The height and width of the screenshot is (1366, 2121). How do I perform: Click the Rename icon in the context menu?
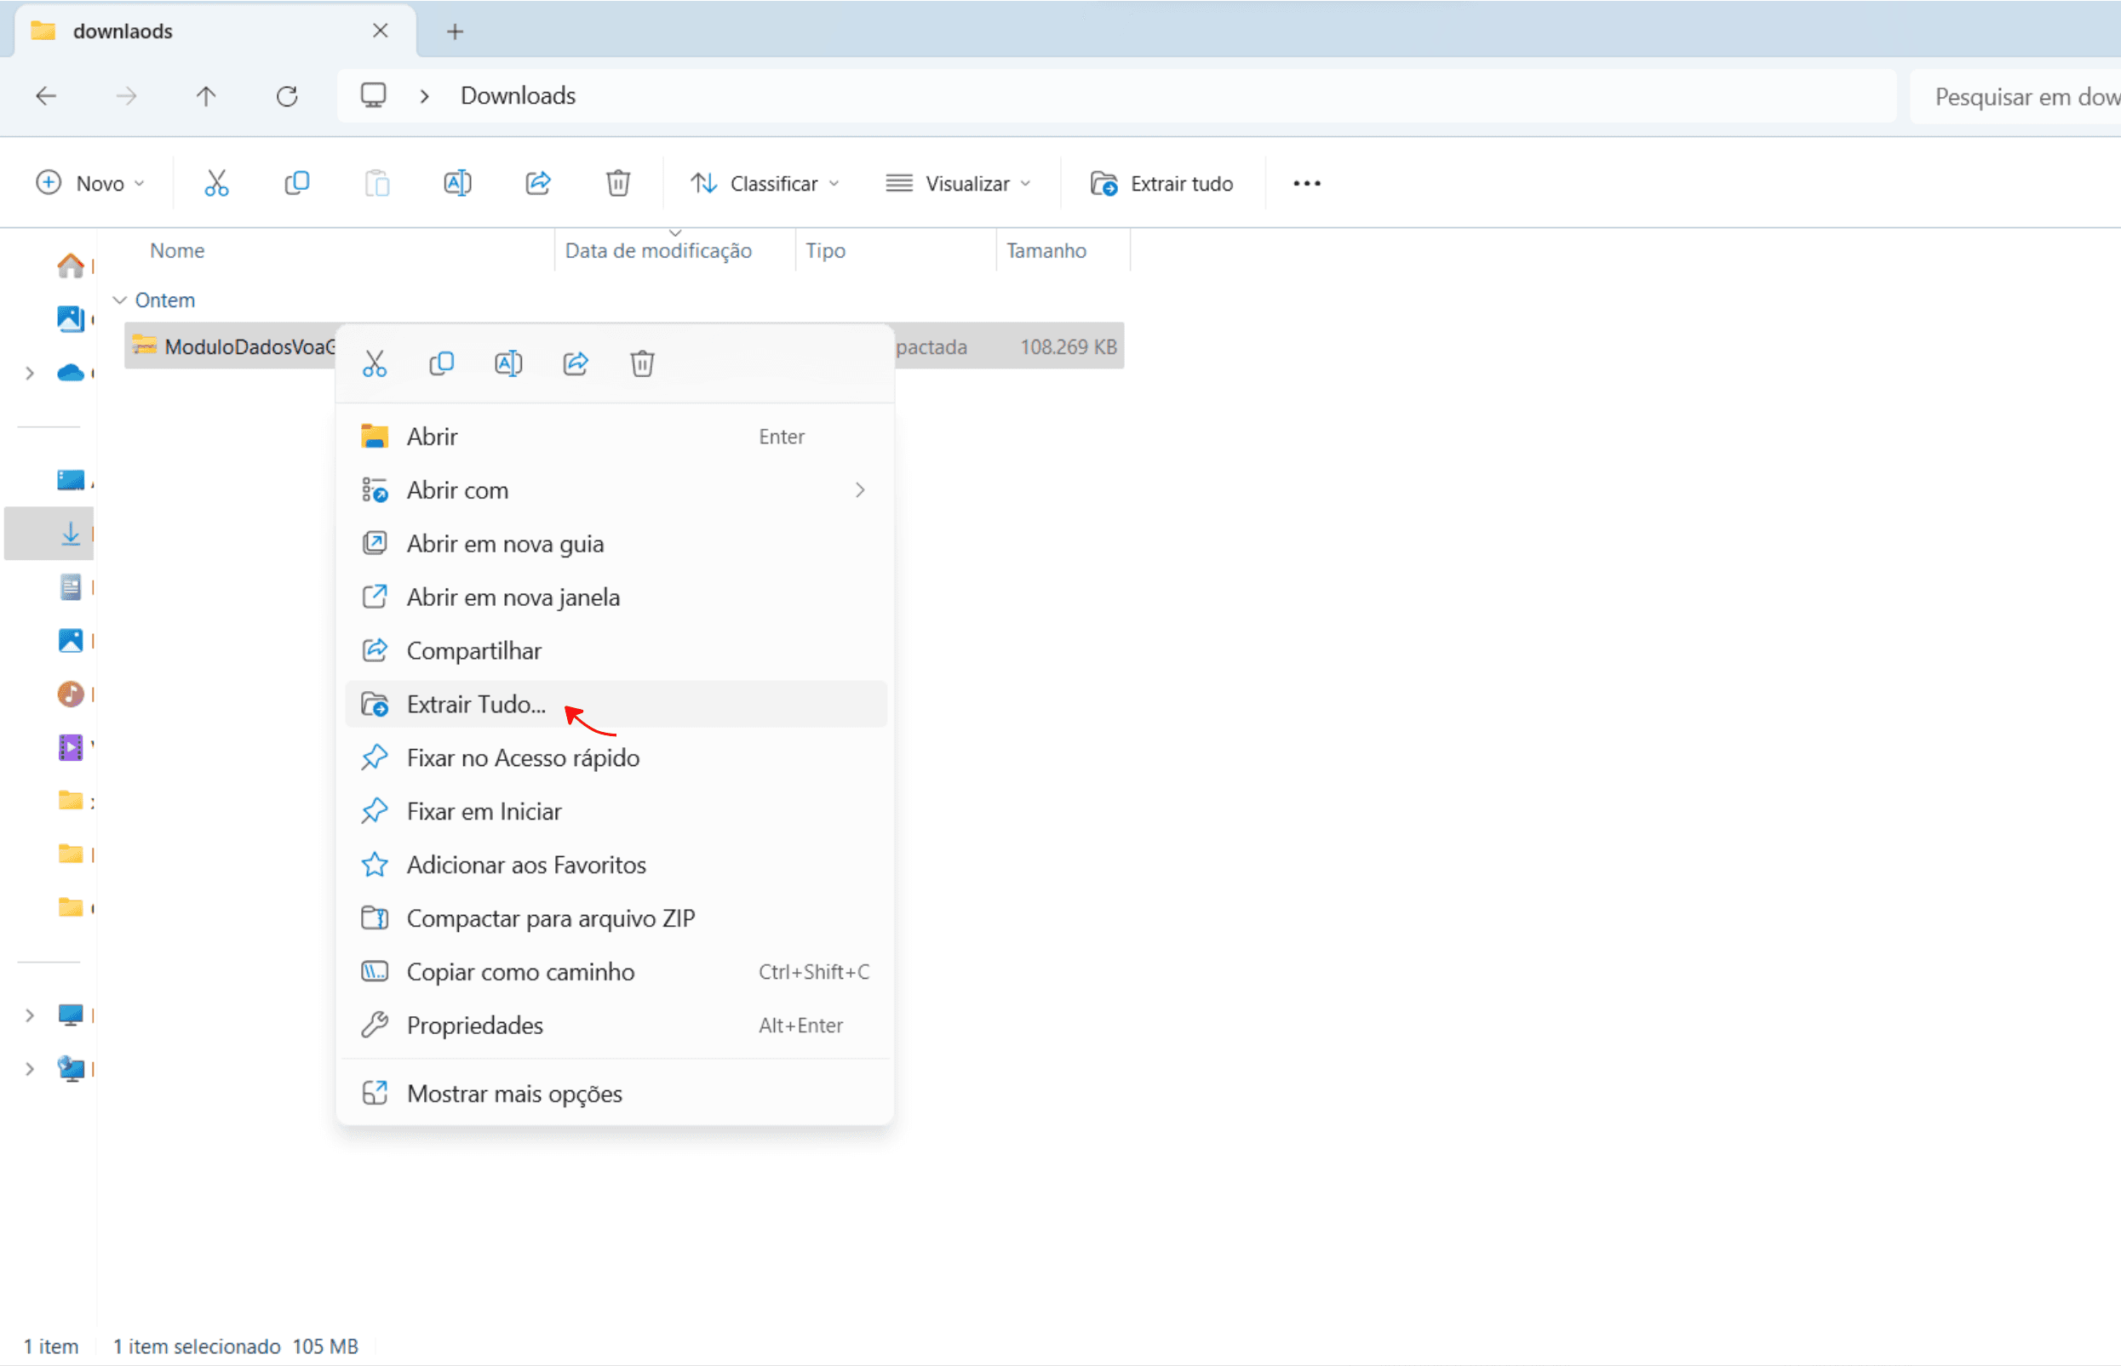point(508,363)
